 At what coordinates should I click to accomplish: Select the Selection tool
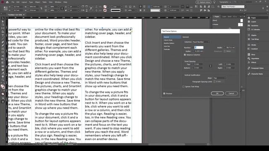pos(3,18)
